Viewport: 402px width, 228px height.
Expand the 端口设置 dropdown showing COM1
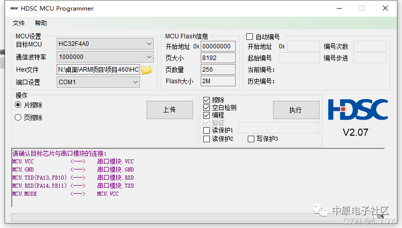point(98,82)
